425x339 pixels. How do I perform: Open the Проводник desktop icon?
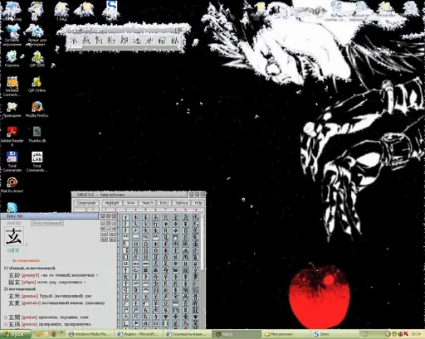[12, 109]
